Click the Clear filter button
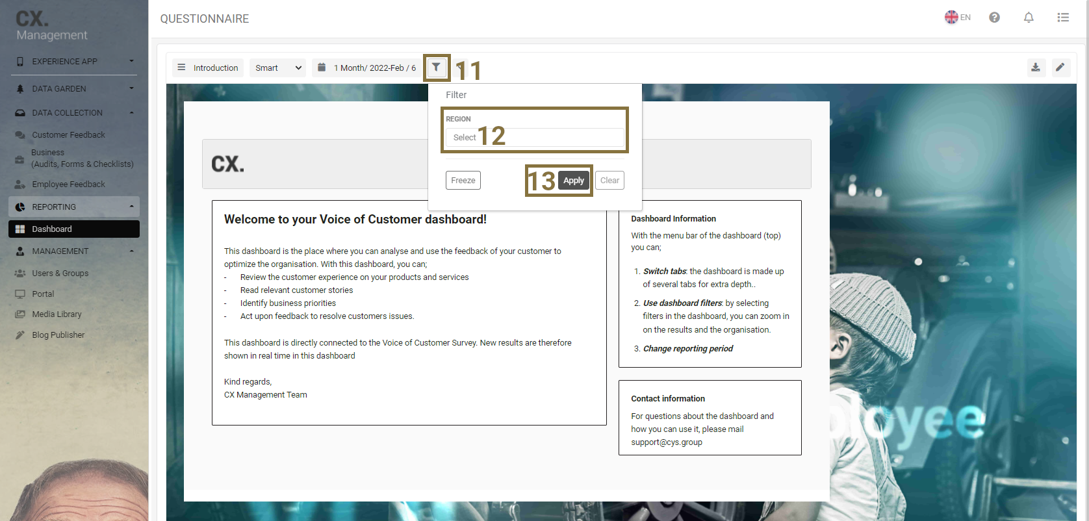 point(609,181)
